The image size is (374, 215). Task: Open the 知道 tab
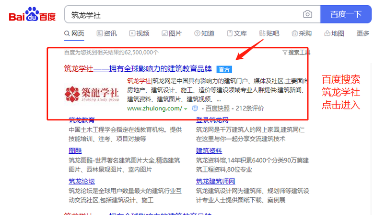[204, 33]
